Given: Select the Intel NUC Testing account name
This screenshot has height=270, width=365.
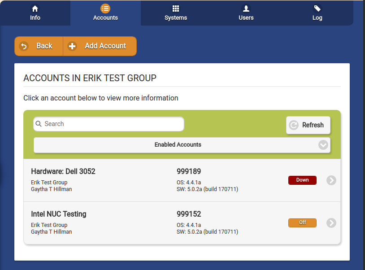Looking at the screenshot, I should 59,214.
